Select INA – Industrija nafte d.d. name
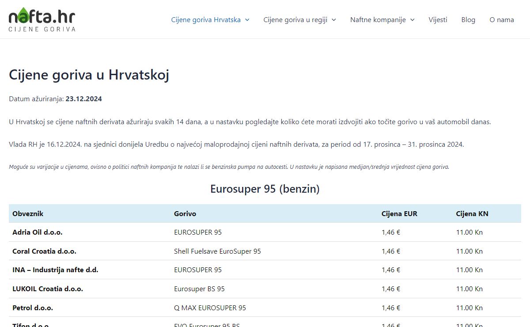Screen dimensions: 530x327 point(55,270)
